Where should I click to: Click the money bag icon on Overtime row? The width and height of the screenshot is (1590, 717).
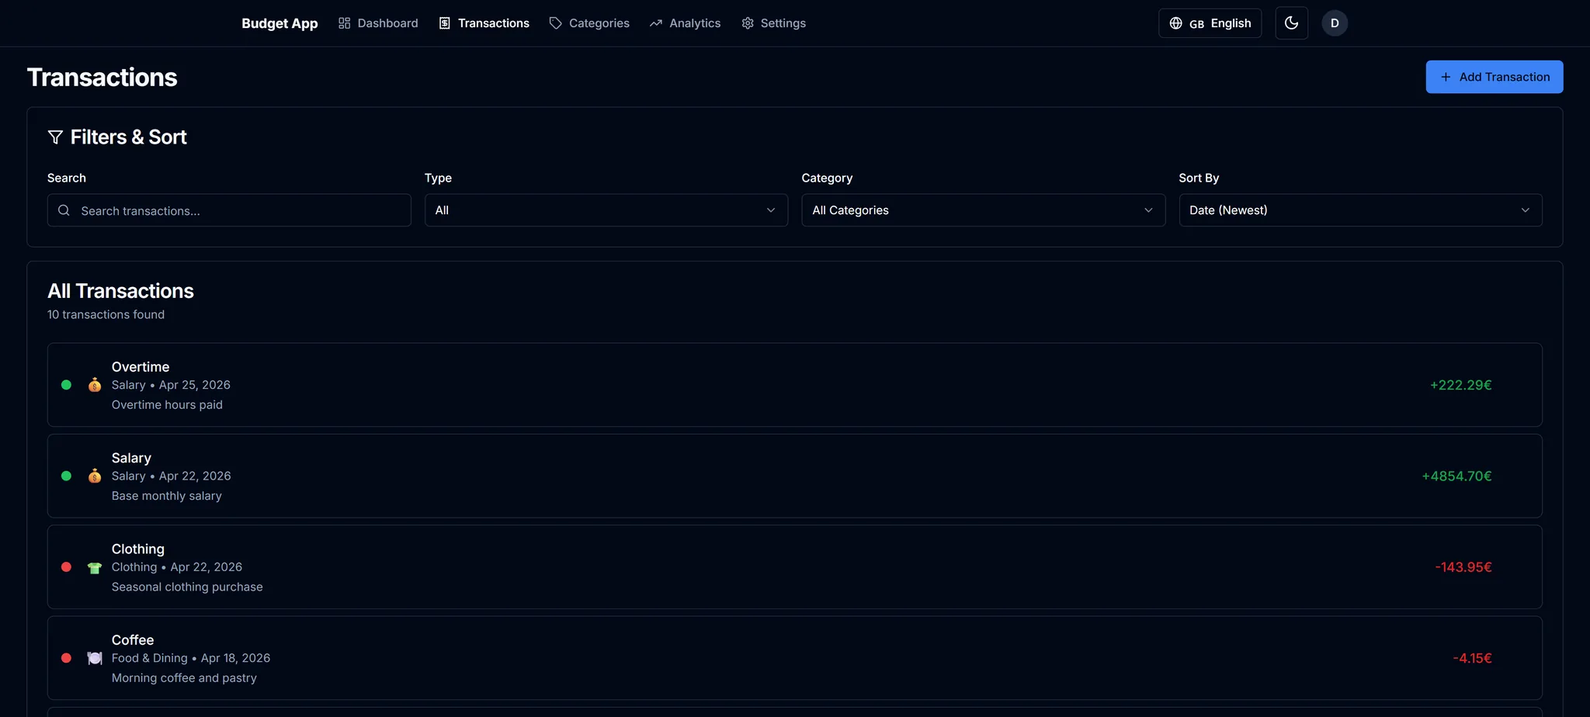click(95, 385)
